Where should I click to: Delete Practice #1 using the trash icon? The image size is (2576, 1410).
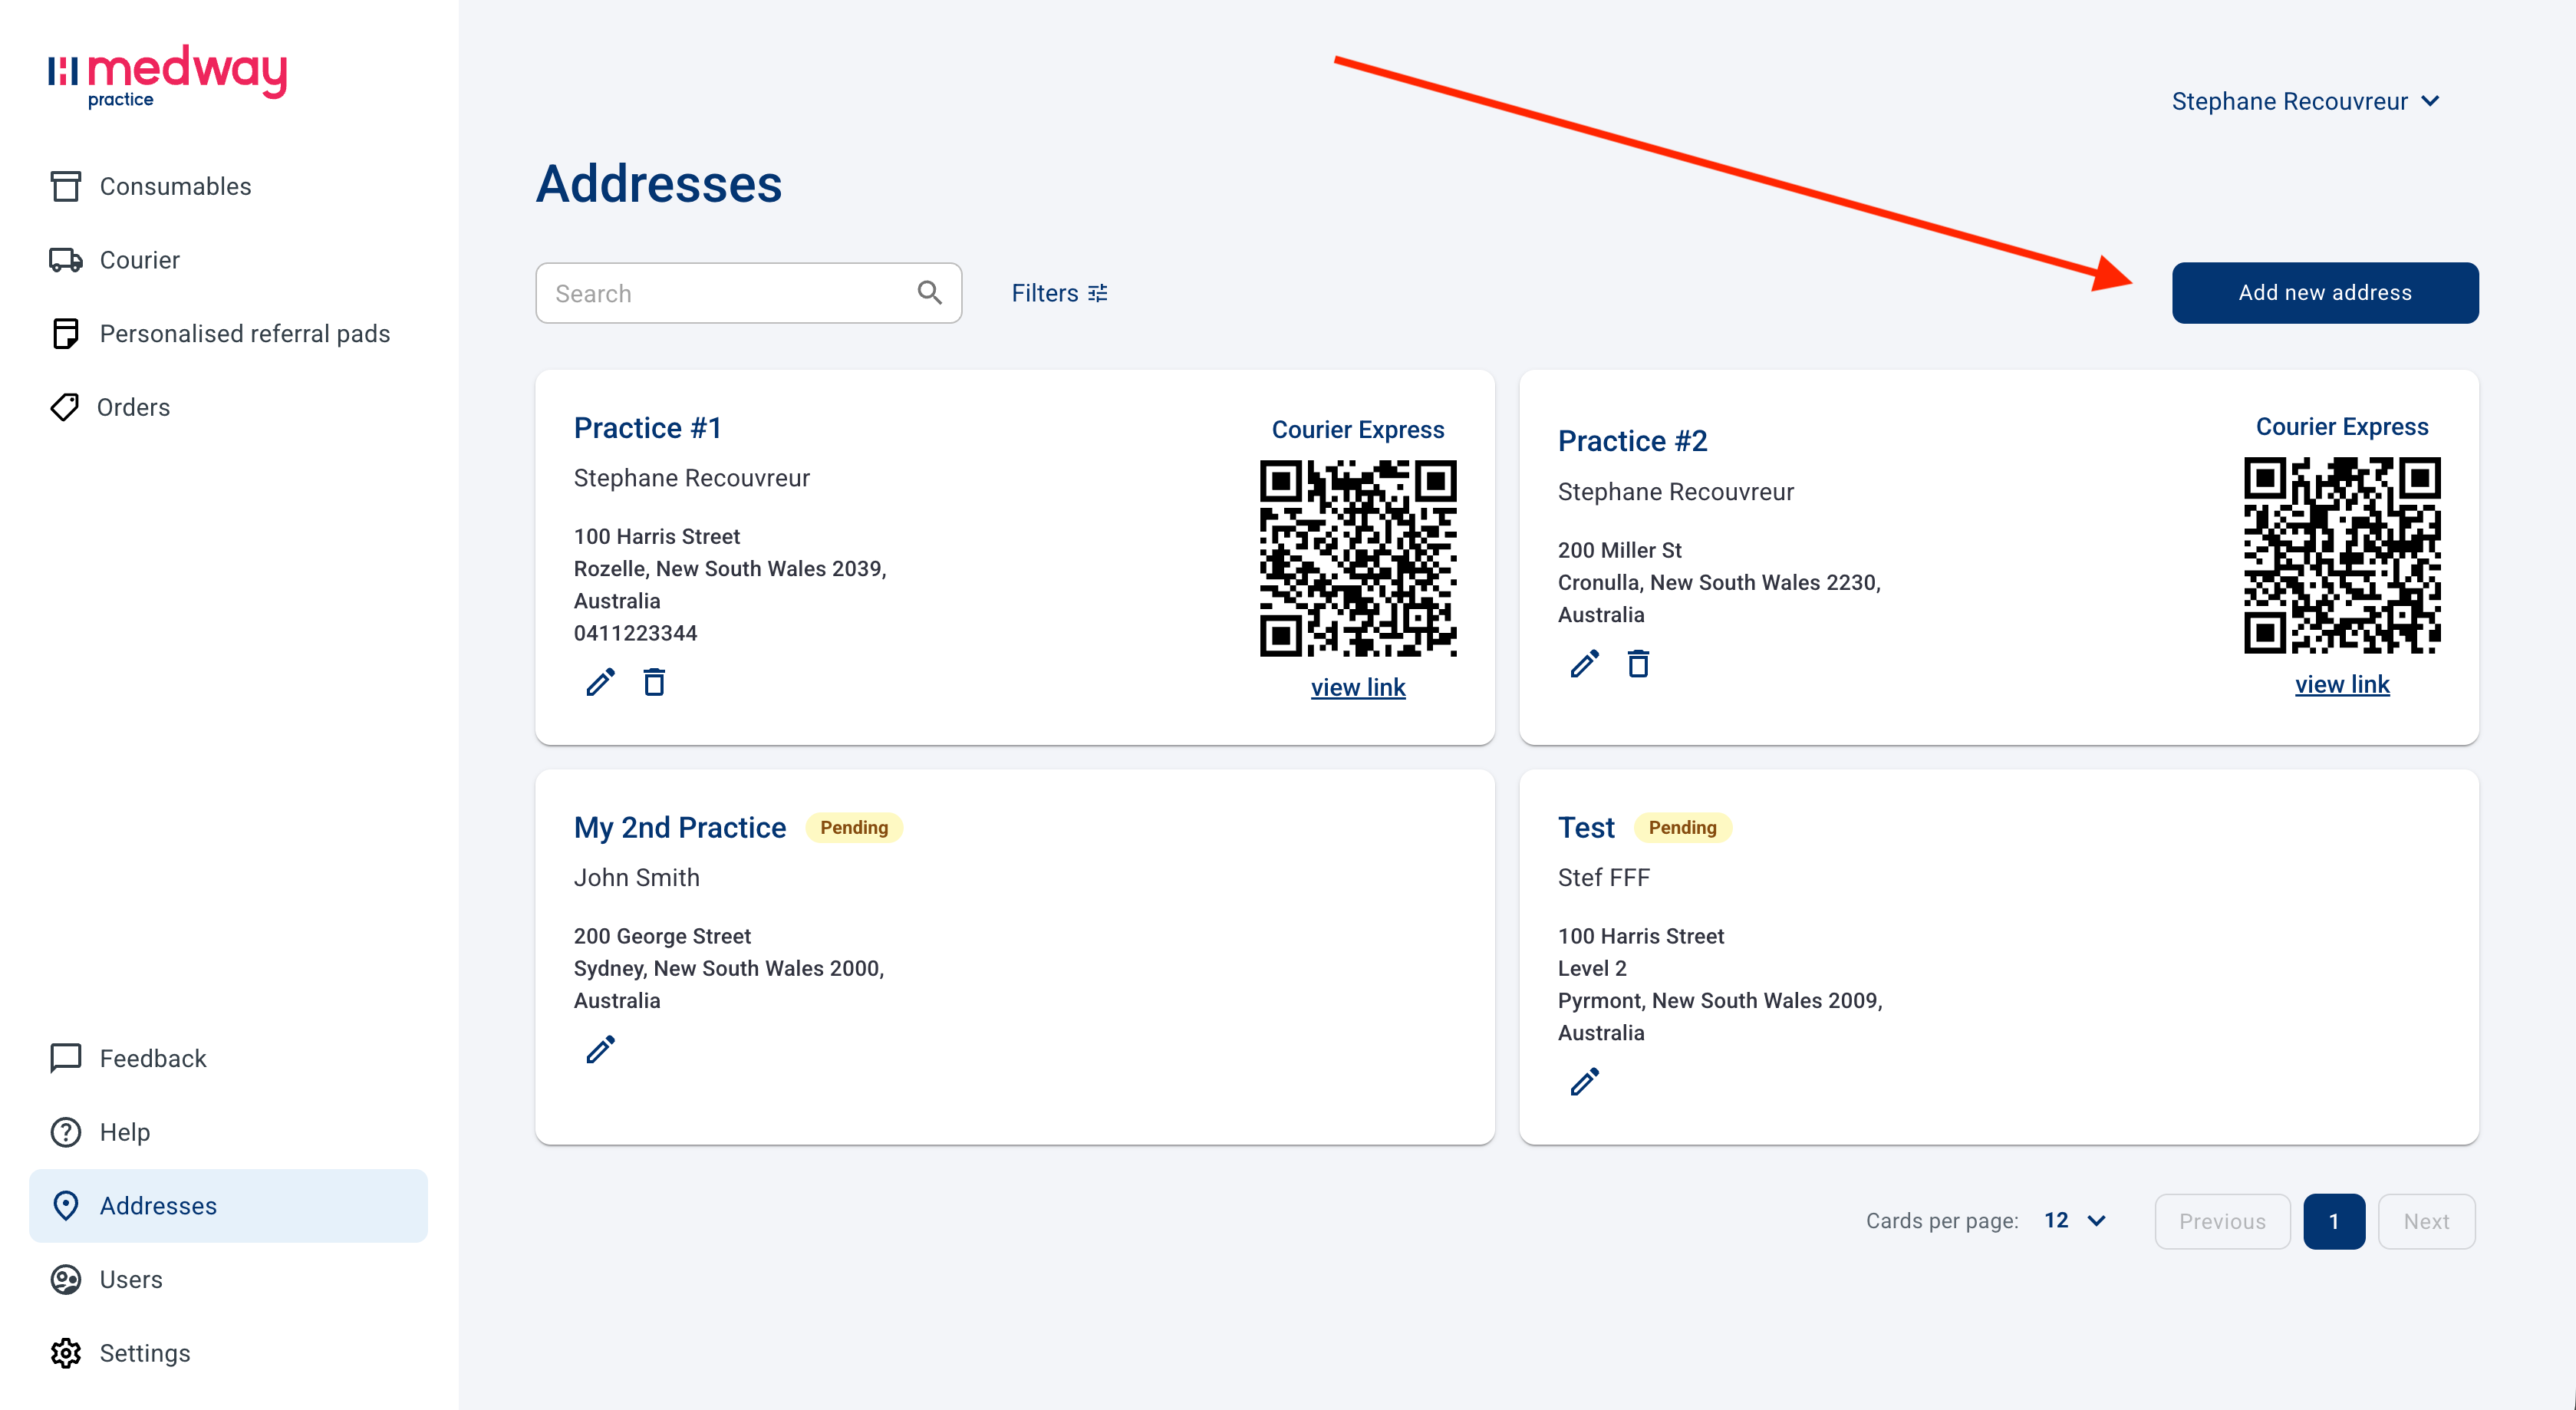click(654, 682)
